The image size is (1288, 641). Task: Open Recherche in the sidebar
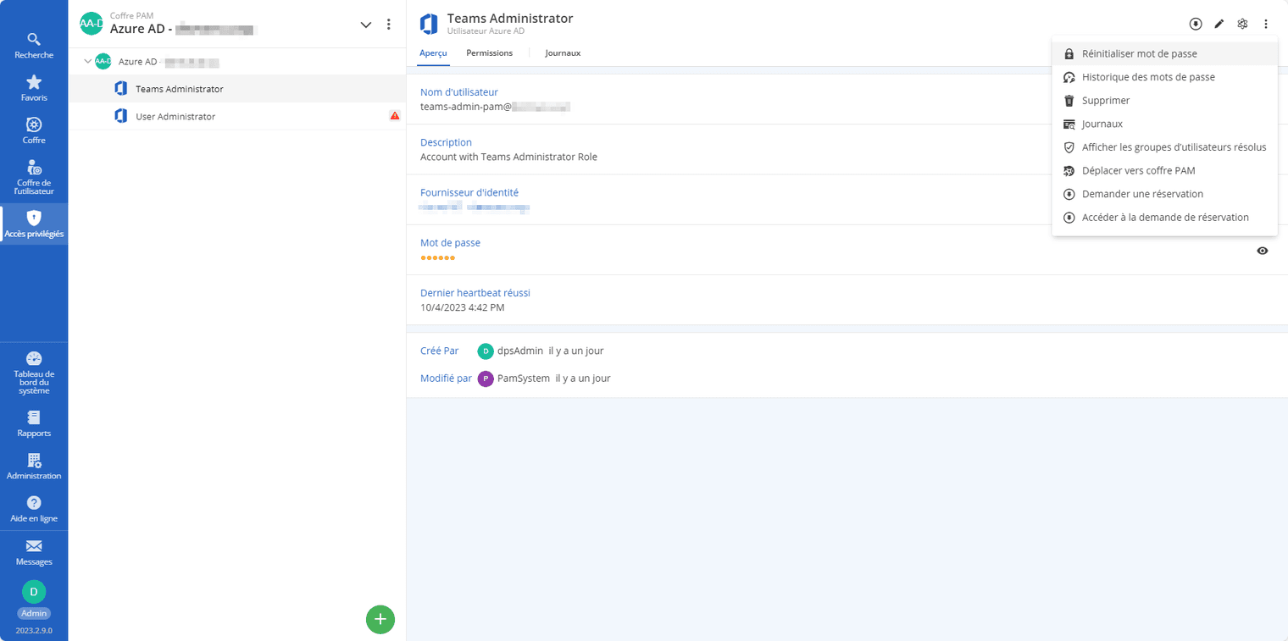click(34, 46)
